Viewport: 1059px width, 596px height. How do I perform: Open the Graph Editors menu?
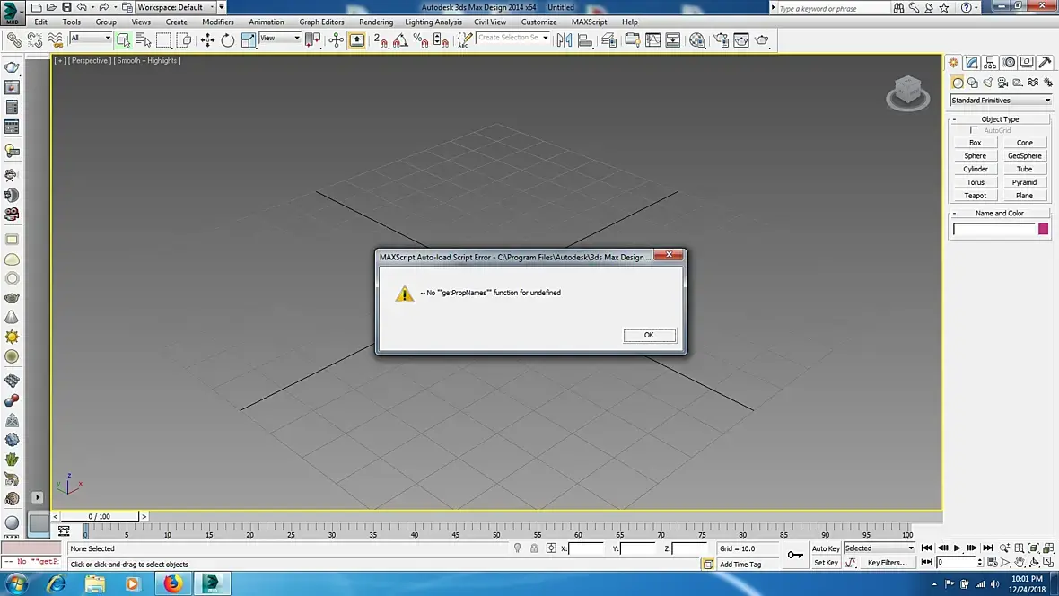[x=321, y=22]
